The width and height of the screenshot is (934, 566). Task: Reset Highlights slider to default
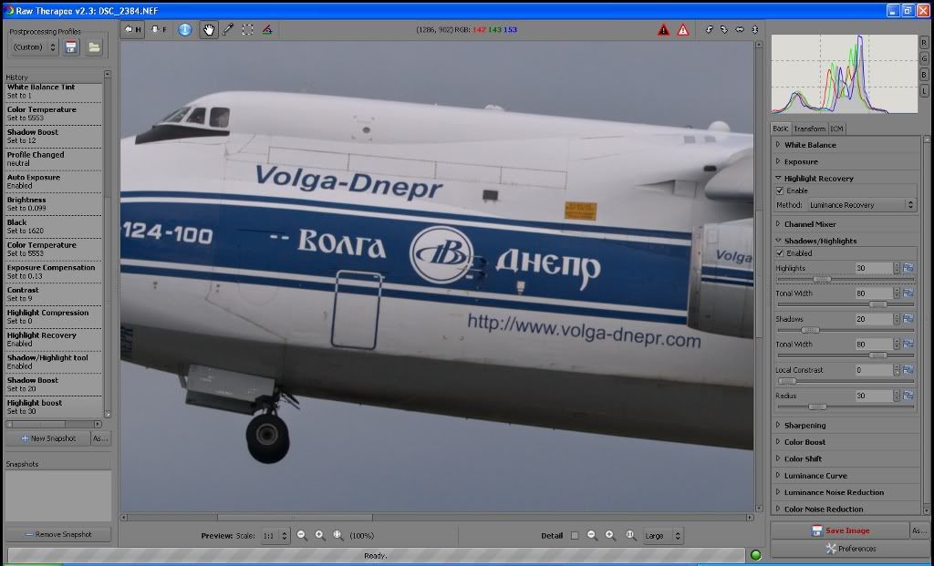click(908, 269)
